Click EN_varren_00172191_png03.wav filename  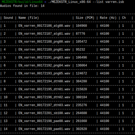[44, 58]
